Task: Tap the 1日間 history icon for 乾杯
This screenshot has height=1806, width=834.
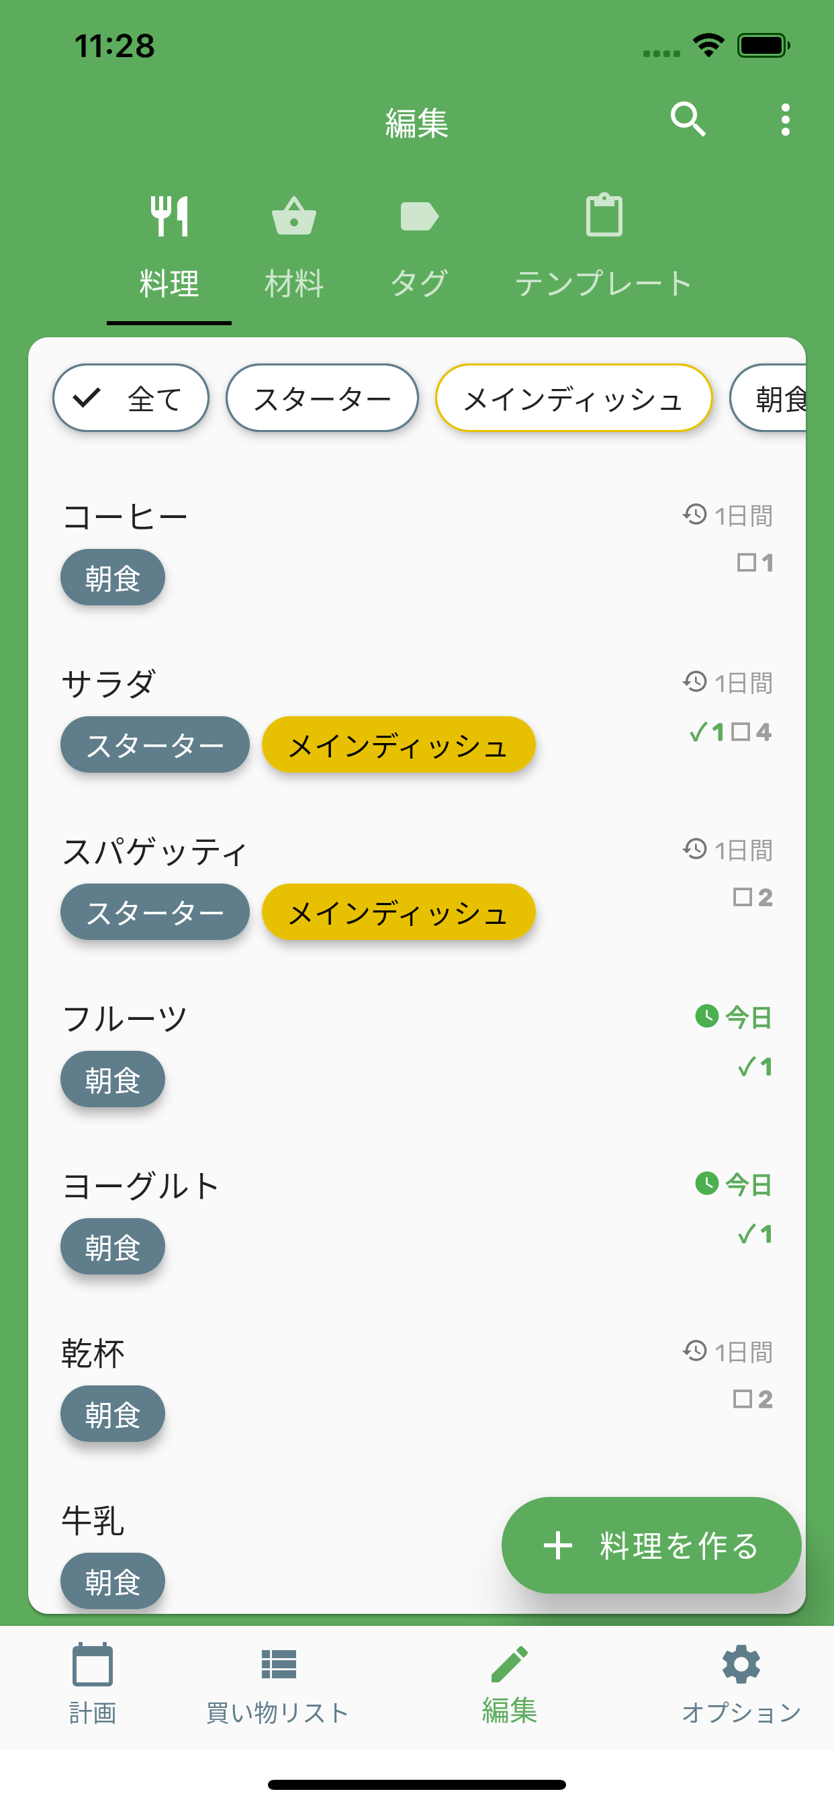Action: point(694,1350)
